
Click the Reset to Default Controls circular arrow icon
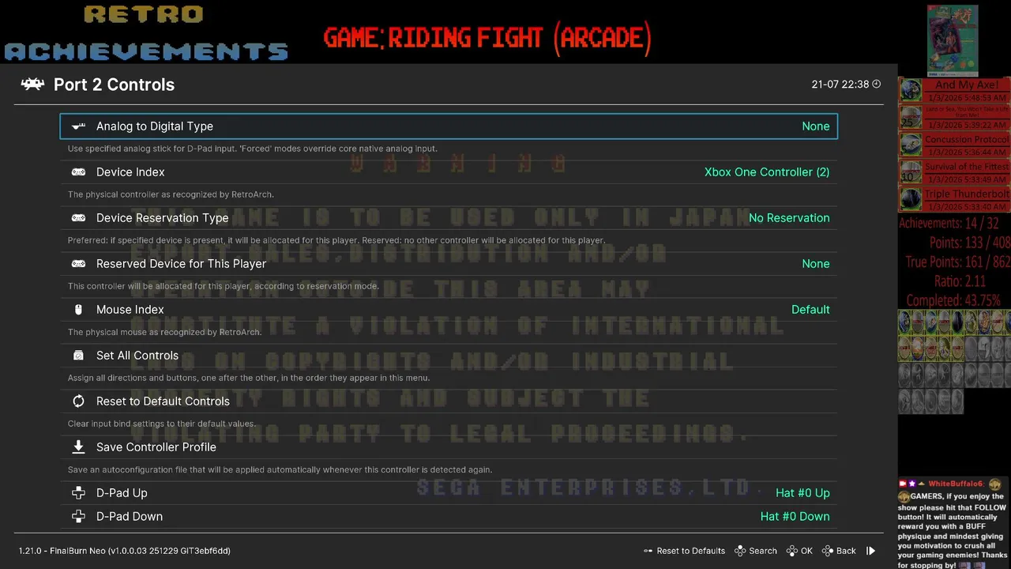tap(78, 401)
